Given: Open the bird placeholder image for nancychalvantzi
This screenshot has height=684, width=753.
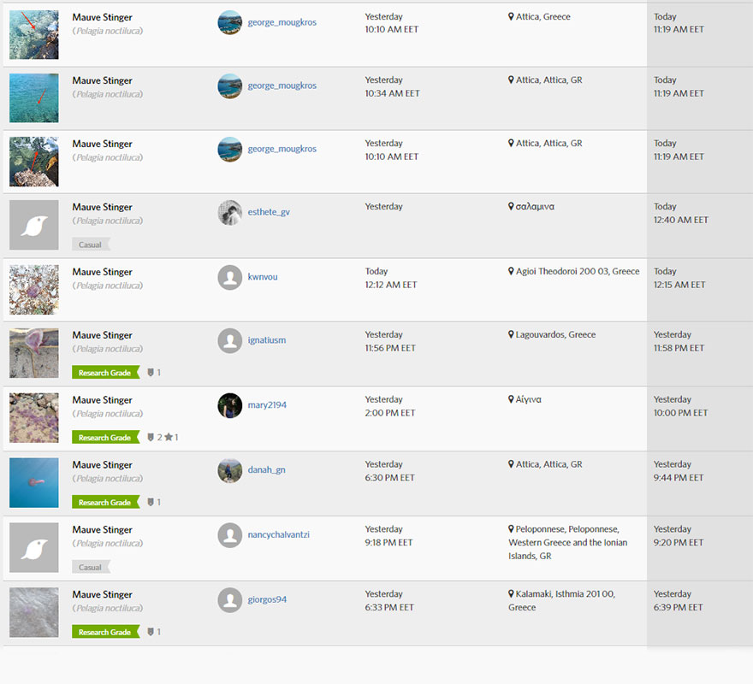Looking at the screenshot, I should click(x=34, y=547).
